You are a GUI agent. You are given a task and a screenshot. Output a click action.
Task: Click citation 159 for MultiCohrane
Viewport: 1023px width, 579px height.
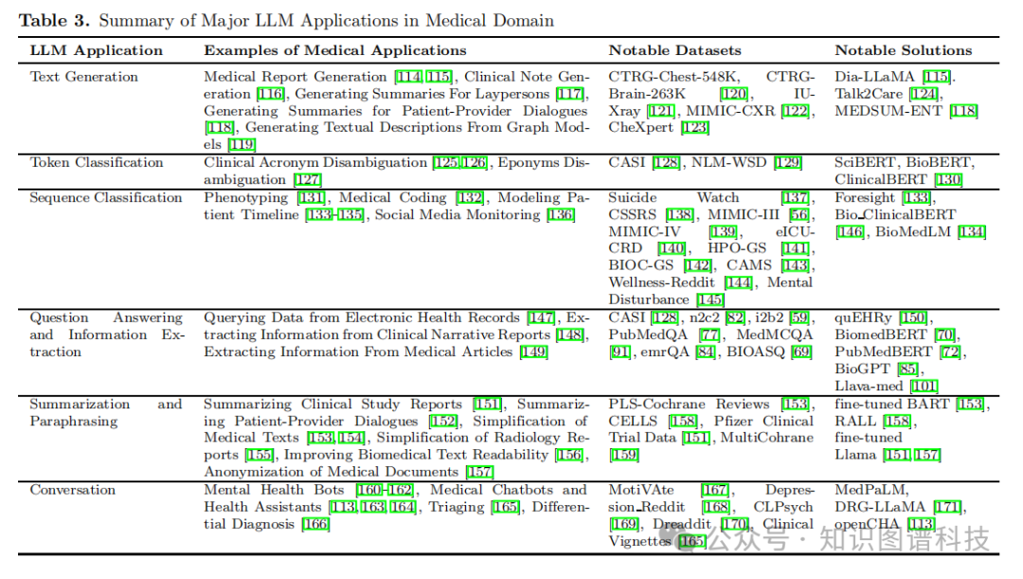624,455
